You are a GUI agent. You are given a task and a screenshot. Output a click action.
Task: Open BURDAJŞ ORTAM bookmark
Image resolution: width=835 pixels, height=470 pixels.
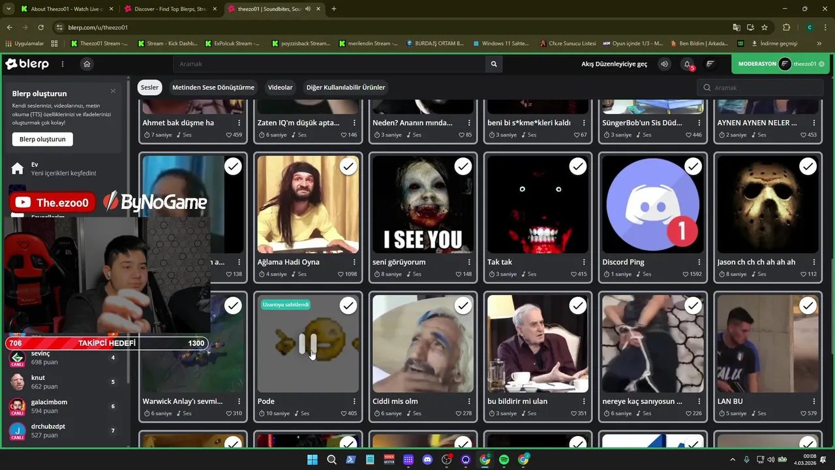[x=434, y=44]
